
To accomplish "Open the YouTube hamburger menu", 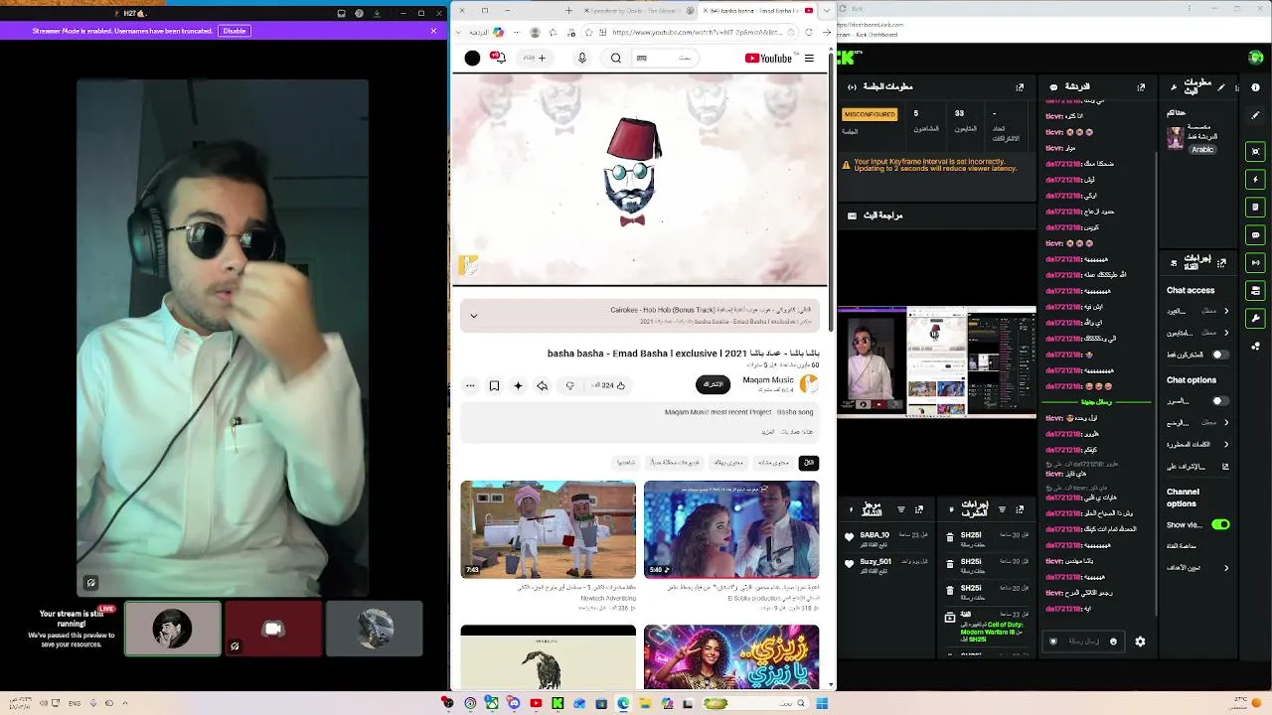I will (x=809, y=59).
